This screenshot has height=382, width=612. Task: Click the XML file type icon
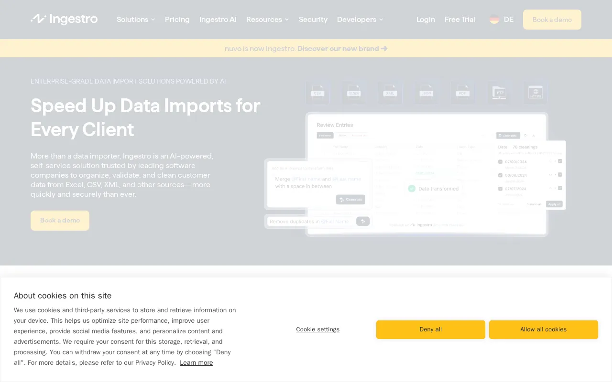coord(390,92)
